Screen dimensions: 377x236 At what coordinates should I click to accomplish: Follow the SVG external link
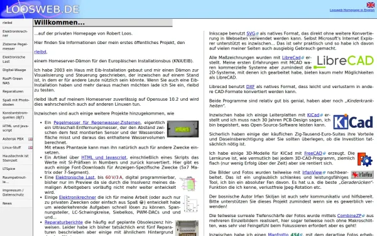point(253,33)
